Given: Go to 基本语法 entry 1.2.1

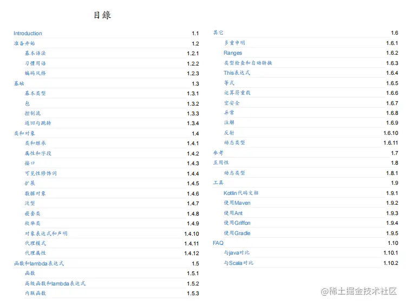Looking at the screenshot, I should [x=35, y=53].
